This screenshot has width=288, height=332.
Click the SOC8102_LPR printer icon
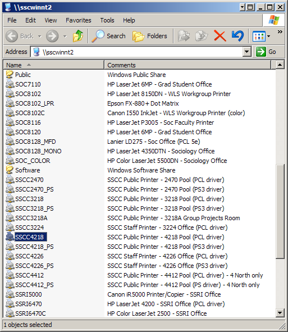point(10,103)
